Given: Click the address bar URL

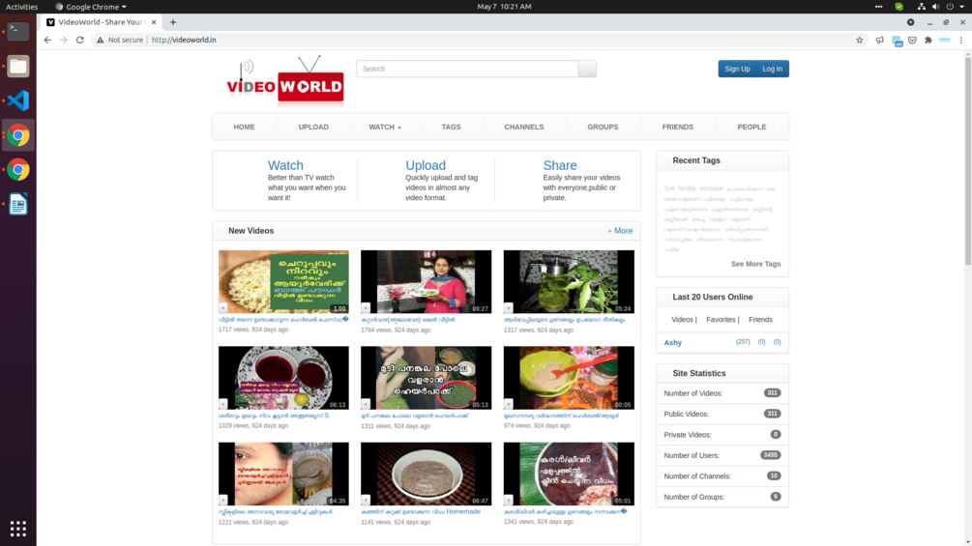Looking at the screenshot, I should 184,40.
